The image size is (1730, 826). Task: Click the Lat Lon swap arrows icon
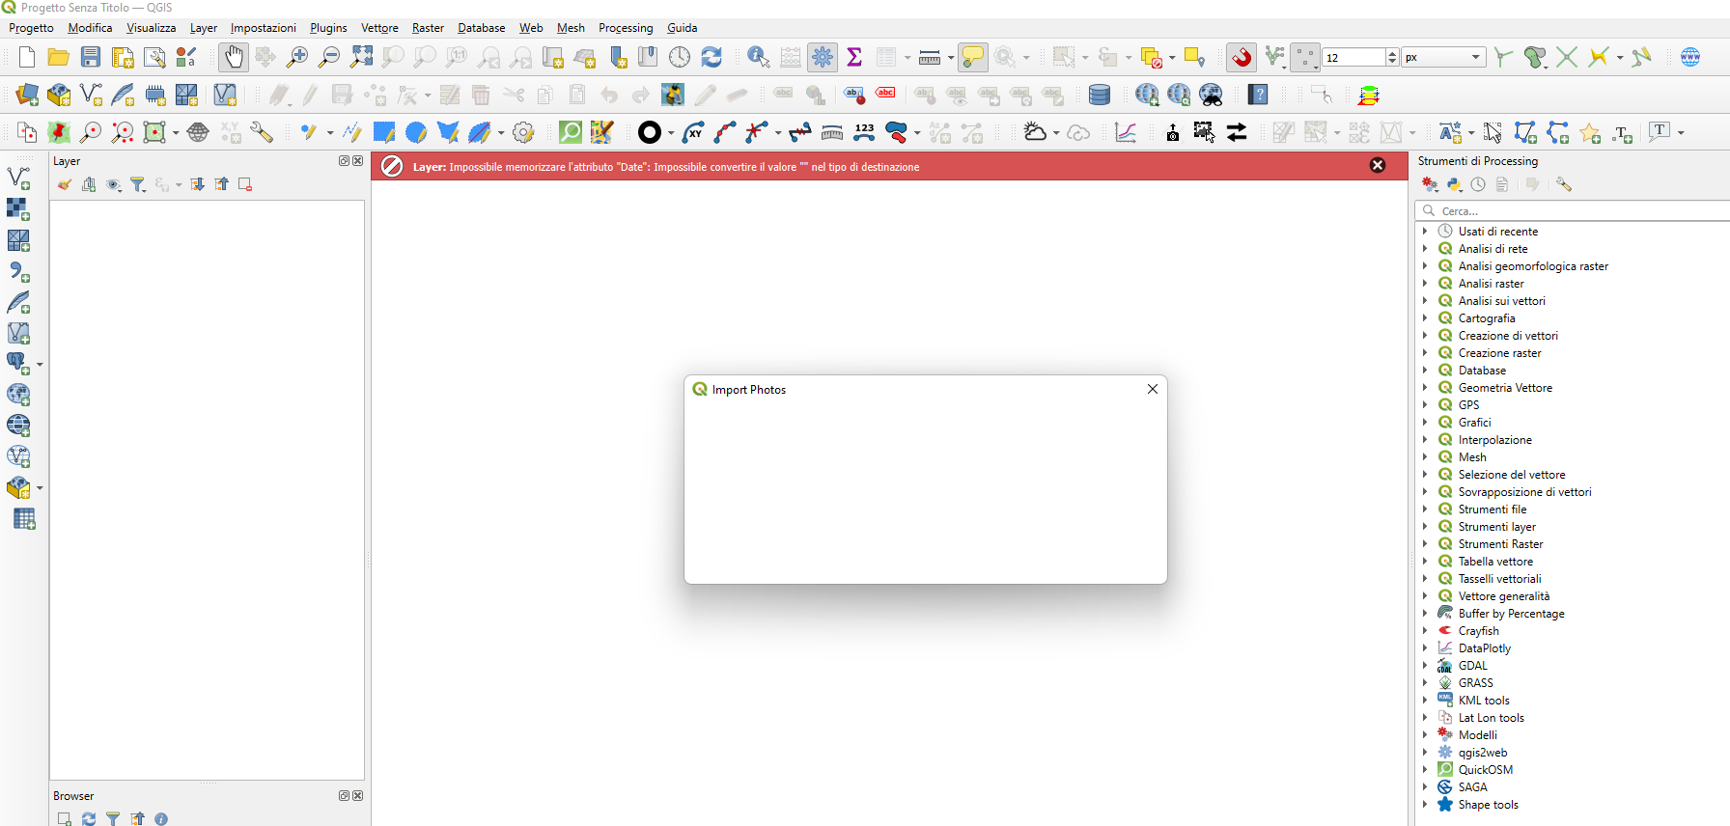1237,132
